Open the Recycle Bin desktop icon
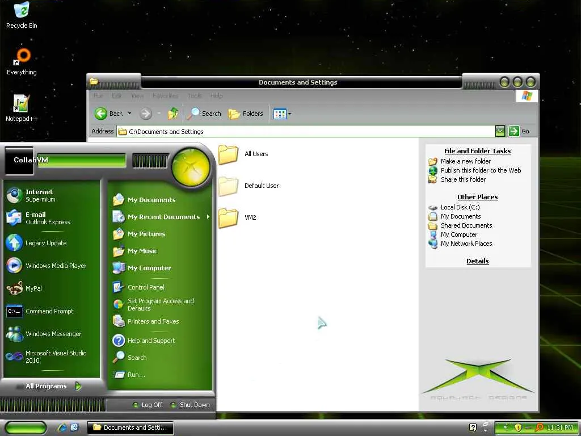The image size is (581, 436). point(22,15)
